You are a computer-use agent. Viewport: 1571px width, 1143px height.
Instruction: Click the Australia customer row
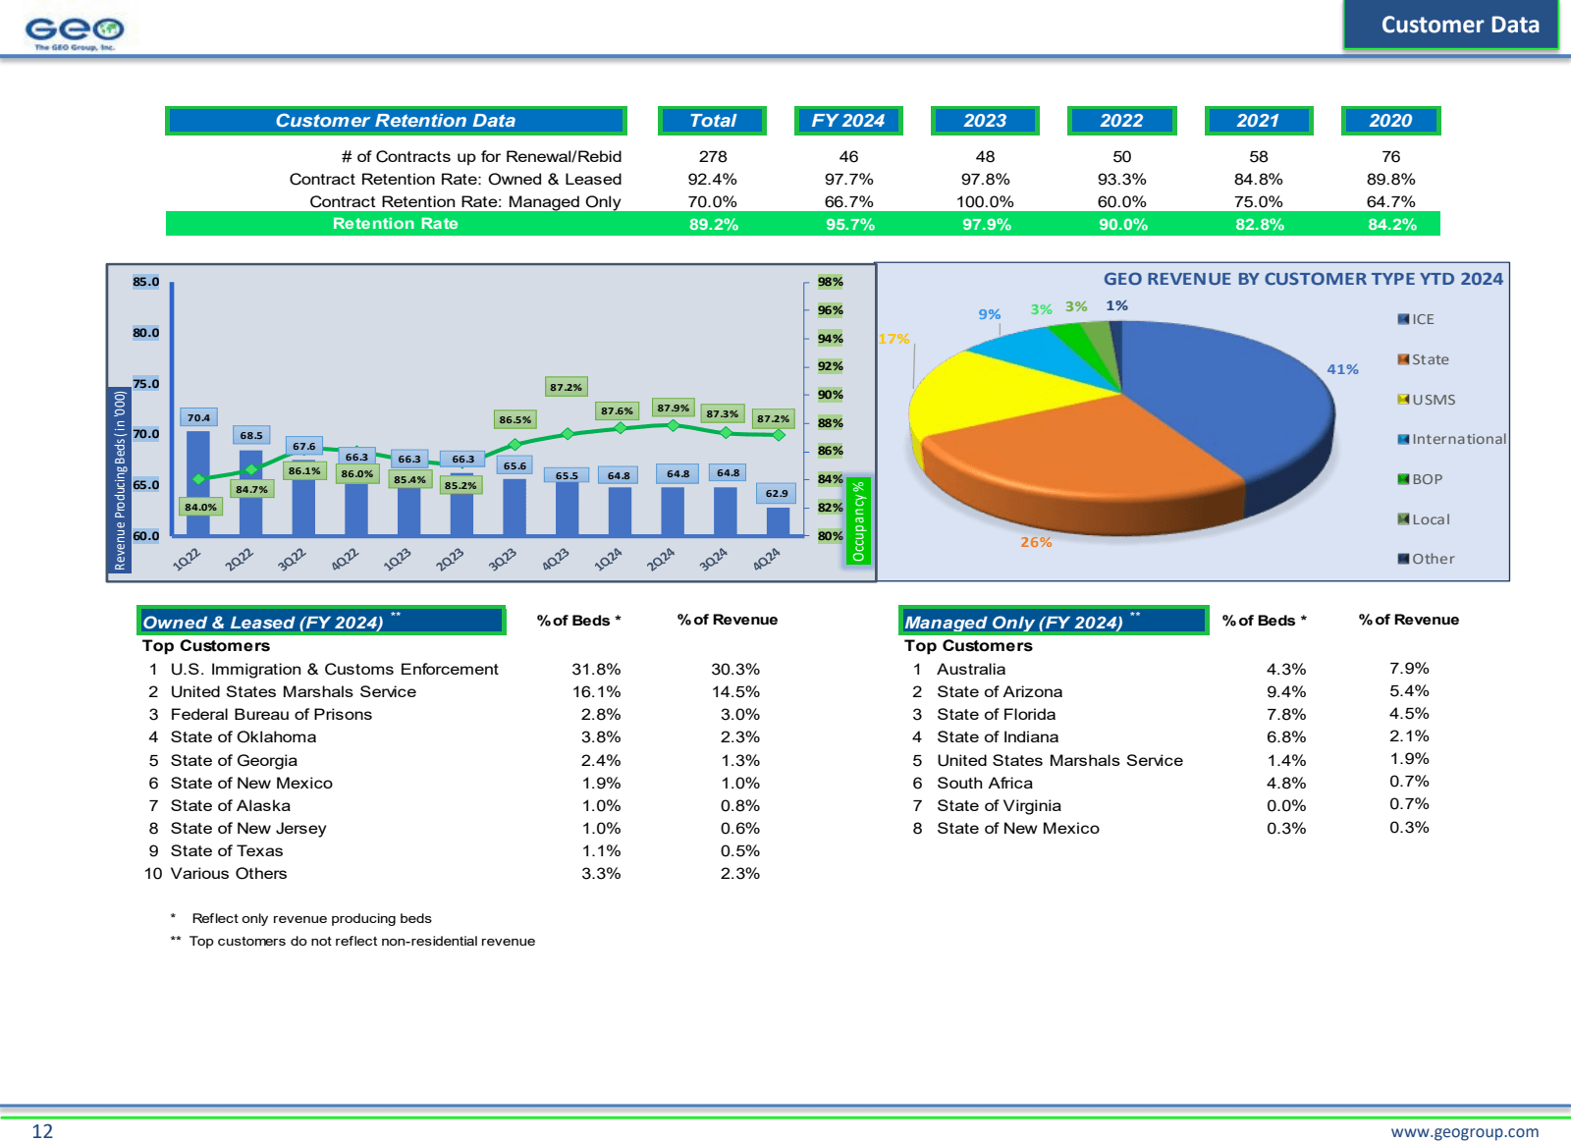tap(1170, 669)
